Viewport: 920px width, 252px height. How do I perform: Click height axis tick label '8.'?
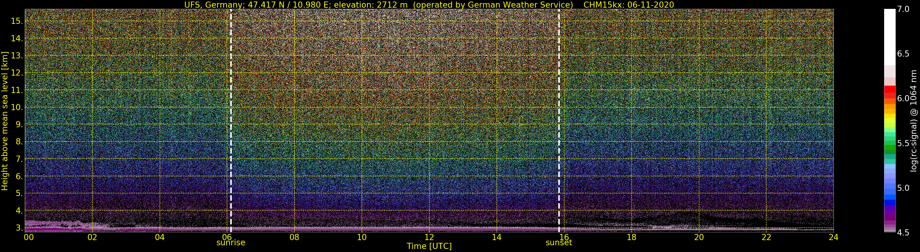19,142
